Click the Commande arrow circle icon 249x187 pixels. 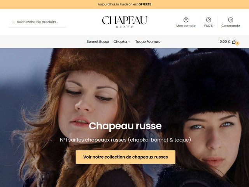pos(230,20)
